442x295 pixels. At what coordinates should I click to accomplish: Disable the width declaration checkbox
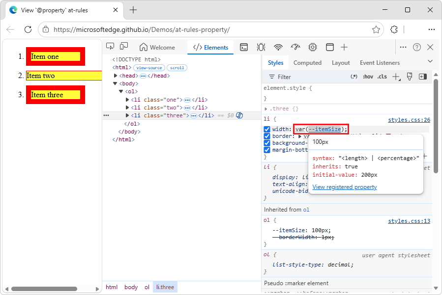click(267, 129)
